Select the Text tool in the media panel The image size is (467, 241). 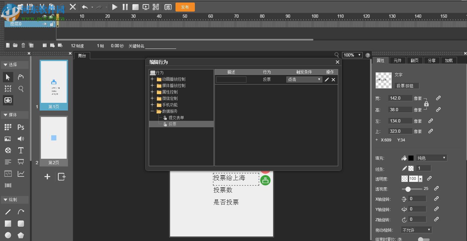pos(21,150)
